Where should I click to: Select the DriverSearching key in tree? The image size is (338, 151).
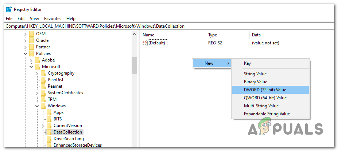tap(69, 139)
